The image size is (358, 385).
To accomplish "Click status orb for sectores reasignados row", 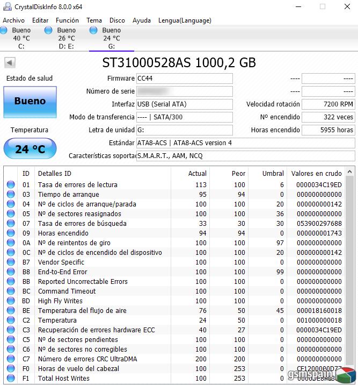I will [11, 213].
